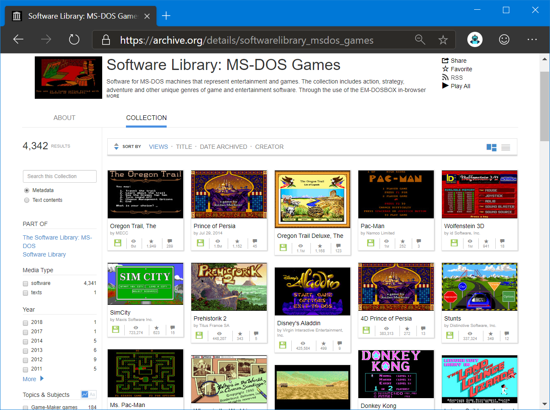Select the Metadata radio button
The height and width of the screenshot is (410, 550).
coord(27,190)
